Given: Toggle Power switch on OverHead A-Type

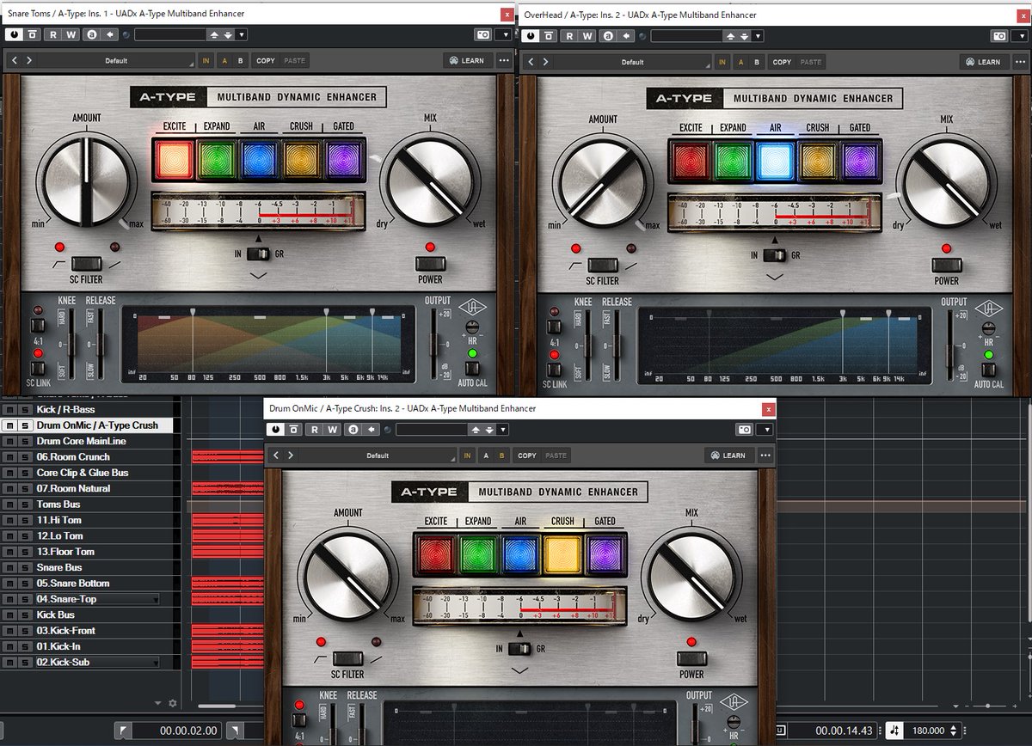Looking at the screenshot, I should tap(947, 265).
